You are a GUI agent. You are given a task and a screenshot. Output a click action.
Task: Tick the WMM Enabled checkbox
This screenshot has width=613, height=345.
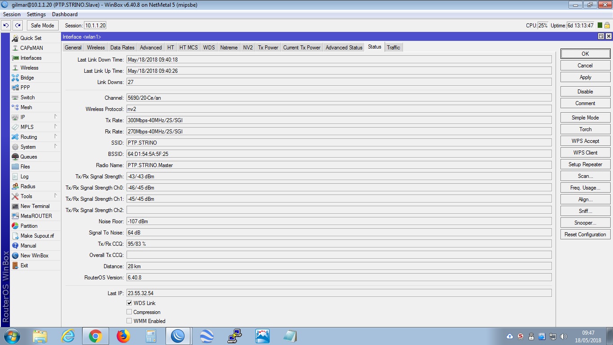pyautogui.click(x=129, y=321)
